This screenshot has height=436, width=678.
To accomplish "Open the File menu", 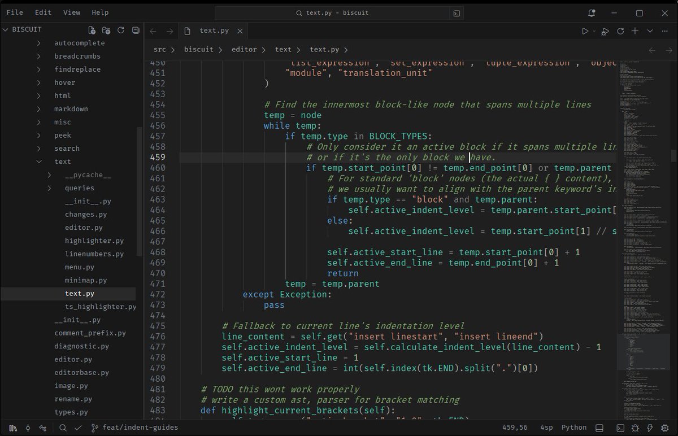I will tap(15, 12).
